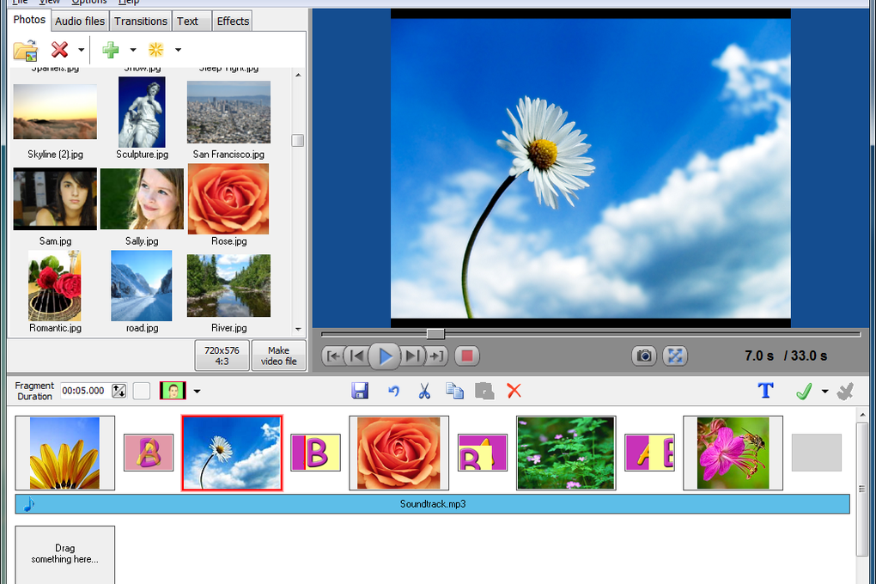Open the add photos folder icon

click(x=26, y=51)
